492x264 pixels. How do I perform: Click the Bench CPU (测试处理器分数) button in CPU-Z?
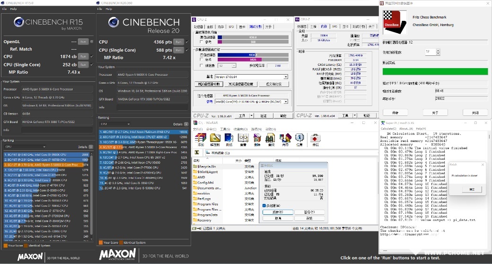click(209, 84)
